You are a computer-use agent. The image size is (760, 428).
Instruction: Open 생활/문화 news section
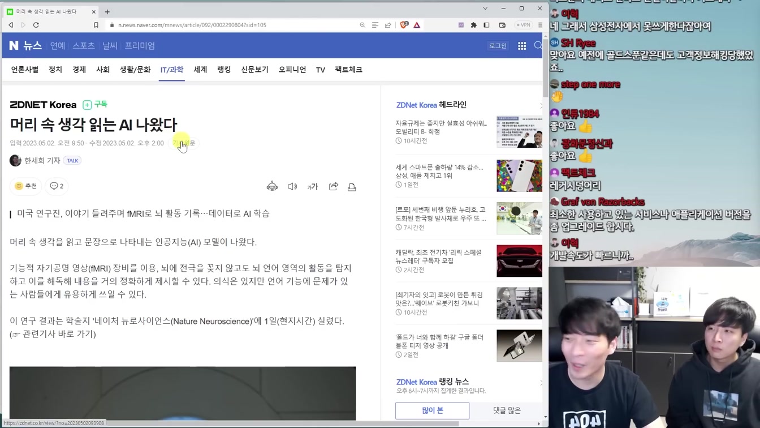coord(135,70)
